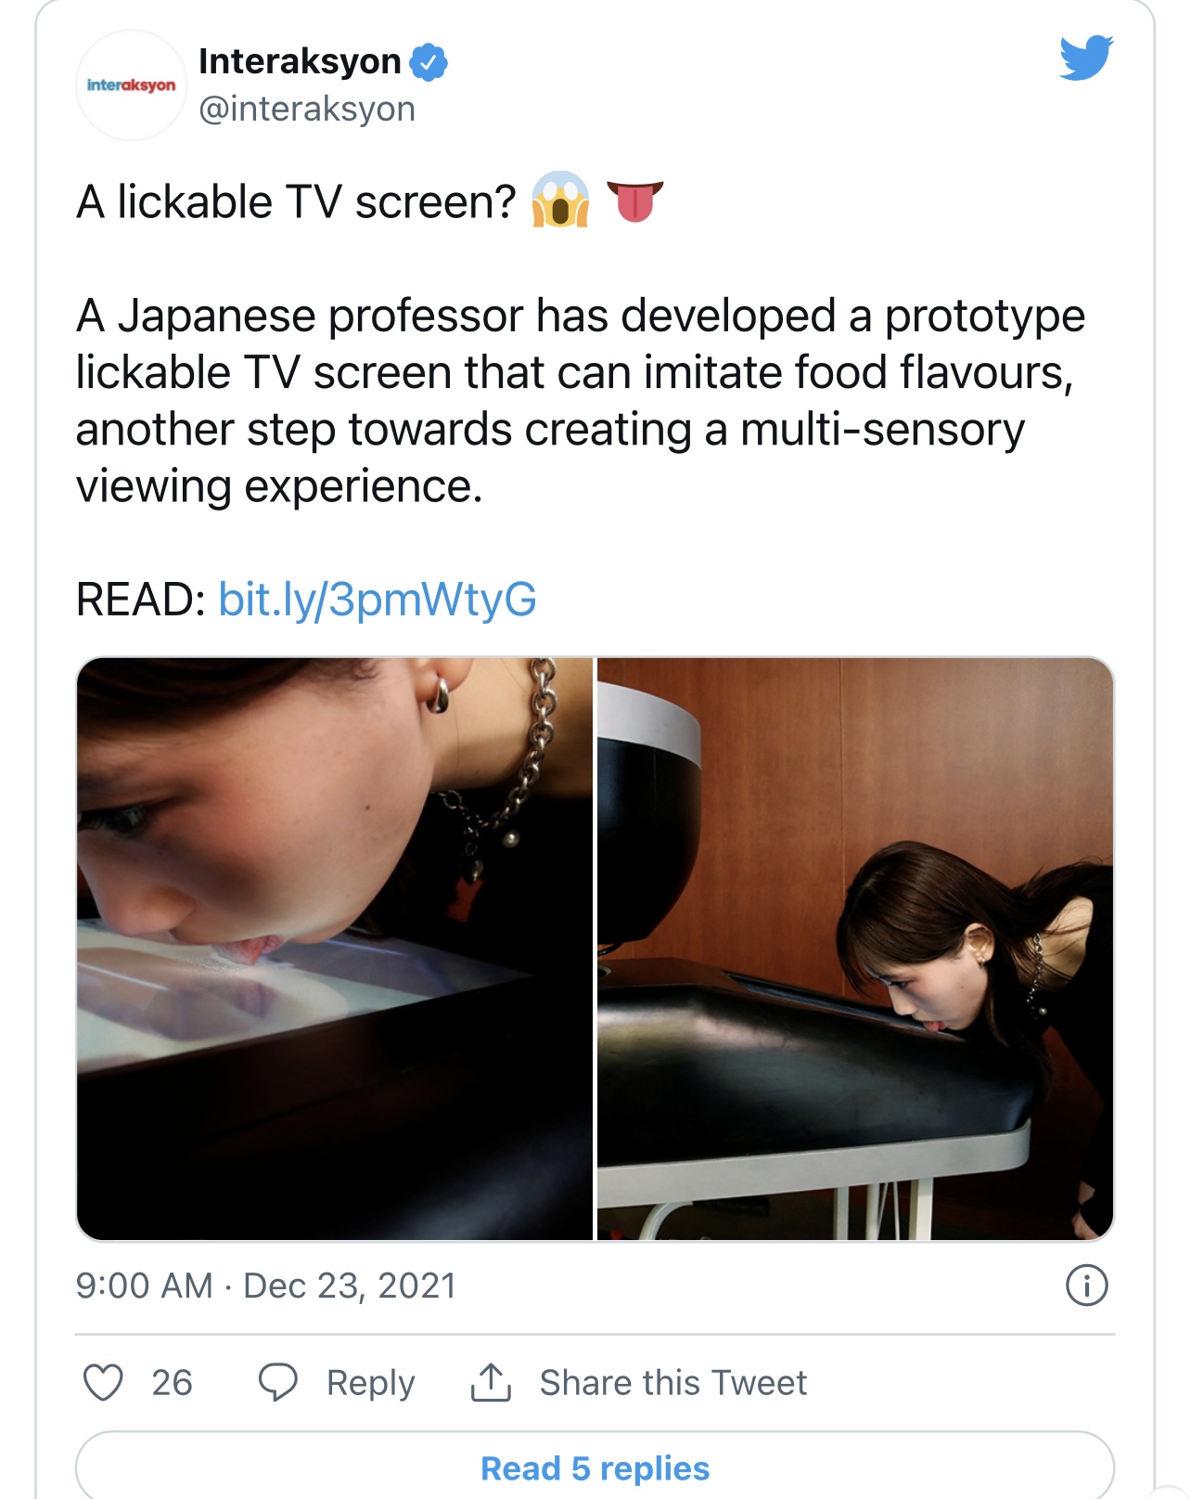Click the Reply text label

coord(370,1383)
